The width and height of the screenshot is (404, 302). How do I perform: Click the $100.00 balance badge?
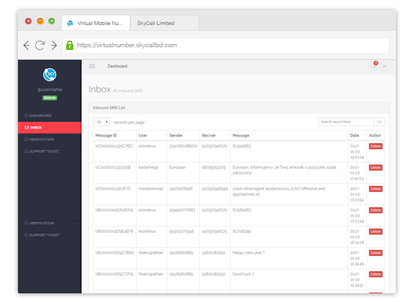(50, 98)
